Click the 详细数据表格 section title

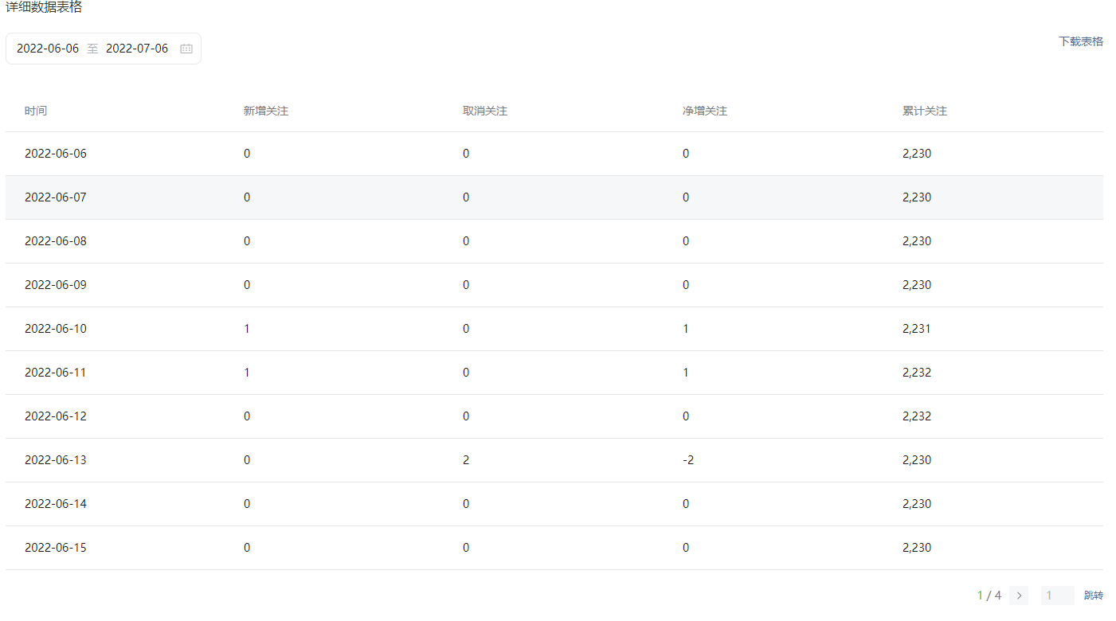[44, 8]
